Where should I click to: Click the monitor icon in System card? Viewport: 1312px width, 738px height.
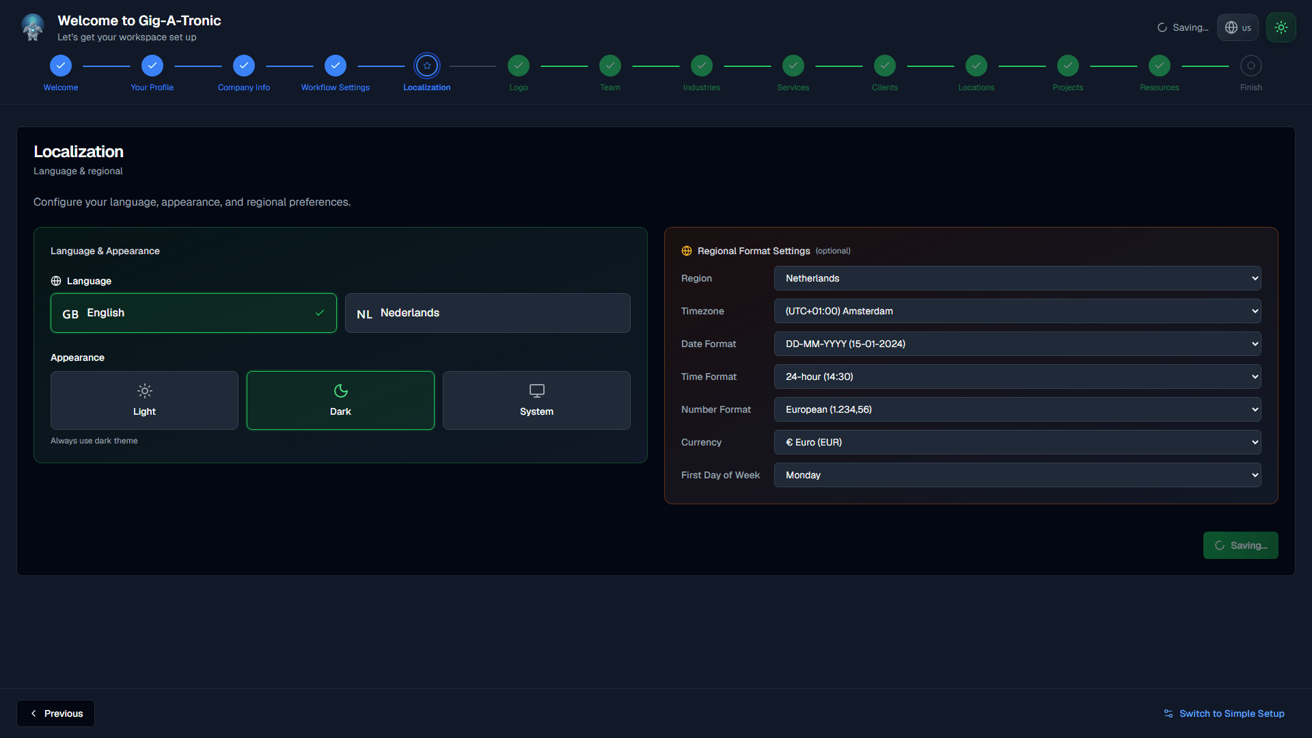536,391
